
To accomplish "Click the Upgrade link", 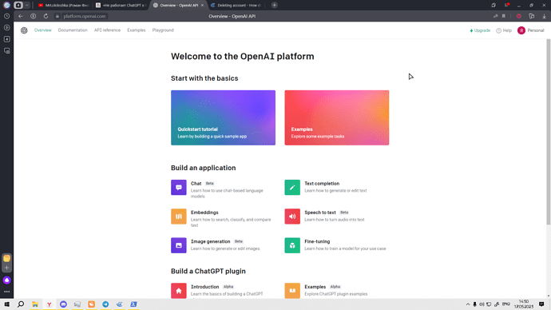I will [480, 30].
